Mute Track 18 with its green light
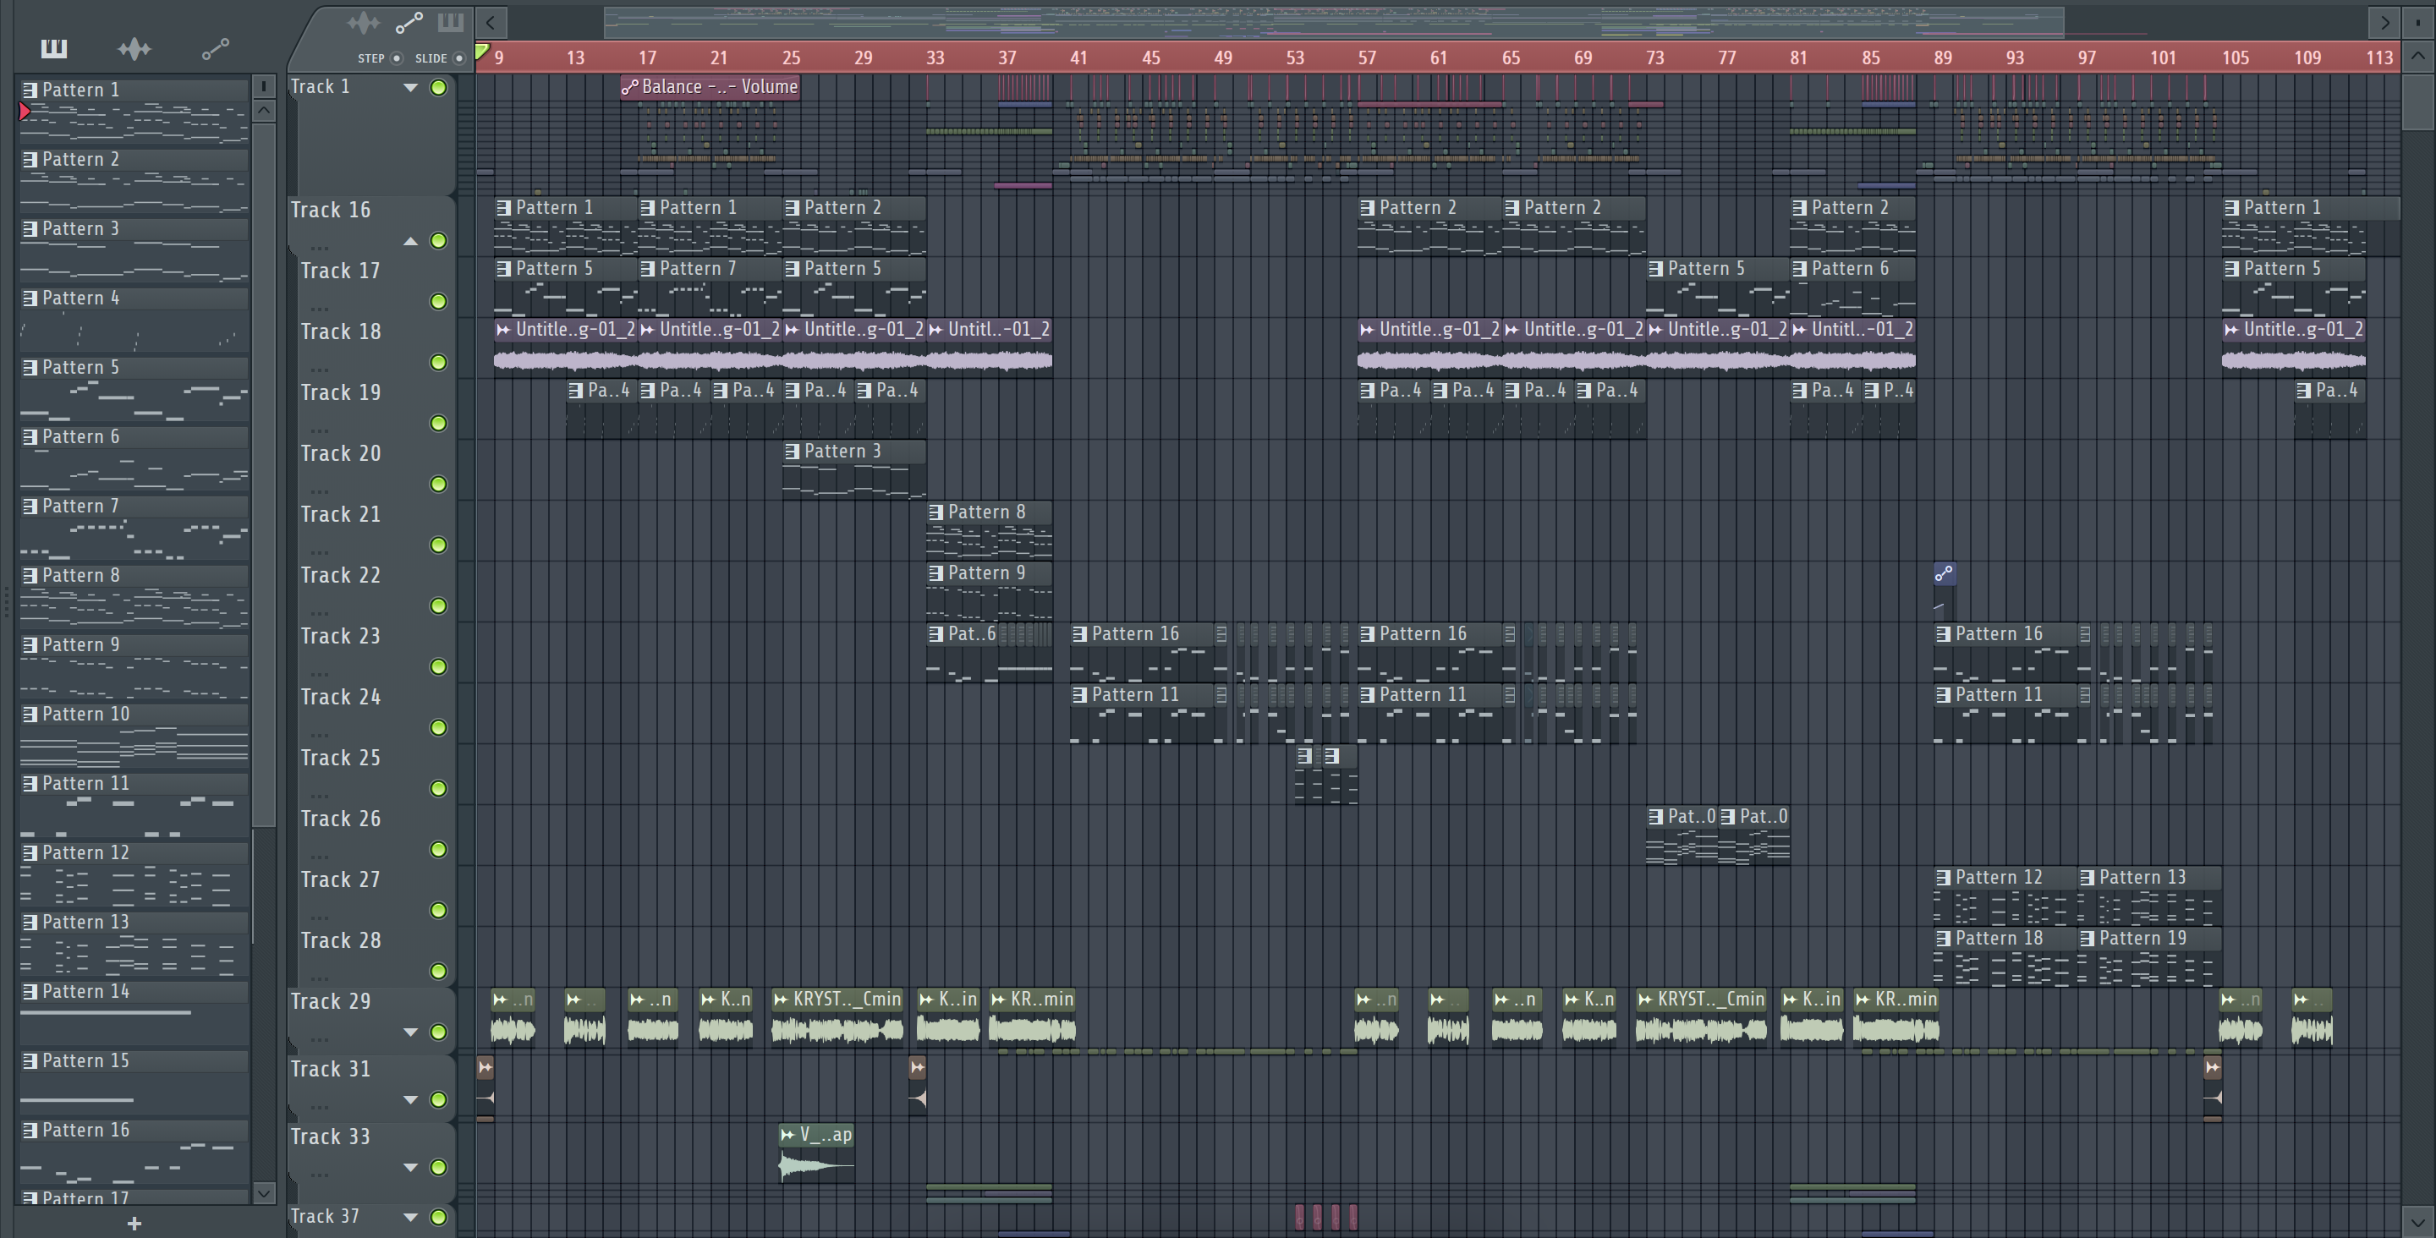 [x=439, y=363]
